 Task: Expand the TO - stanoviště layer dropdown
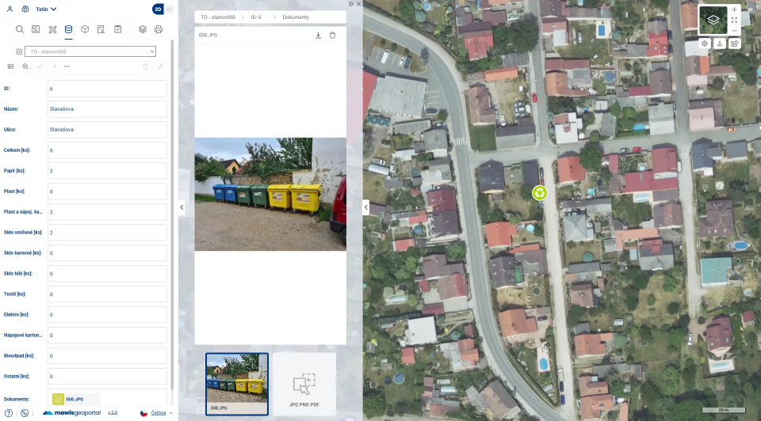(151, 51)
